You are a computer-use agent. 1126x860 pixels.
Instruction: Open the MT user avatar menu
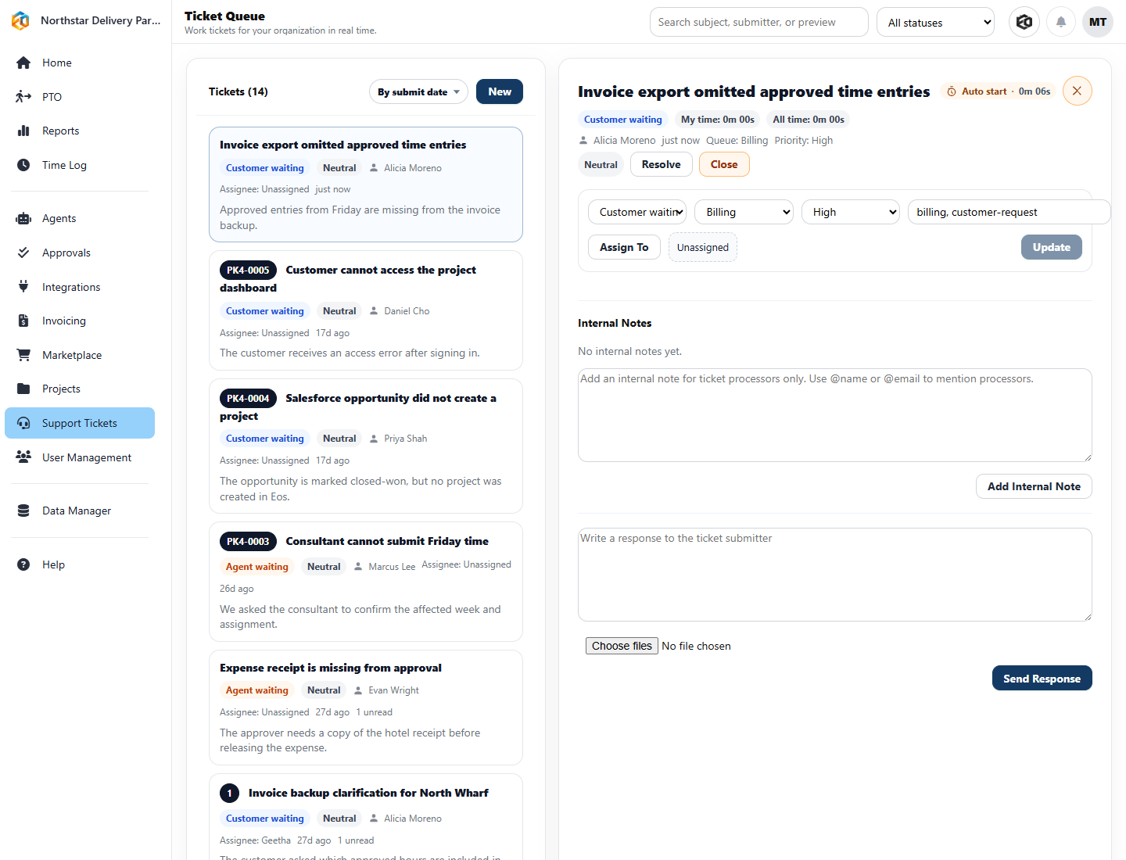click(1098, 22)
